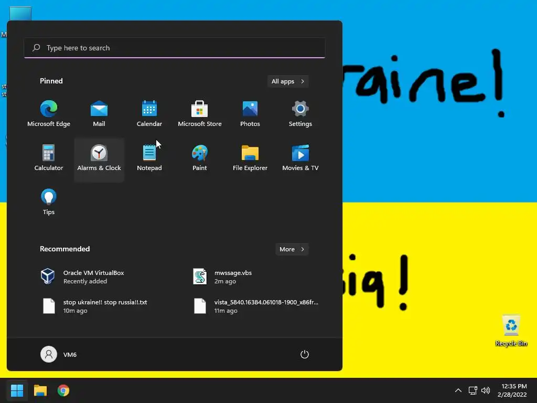
Task: Open the network status tray icon
Action: (x=473, y=390)
